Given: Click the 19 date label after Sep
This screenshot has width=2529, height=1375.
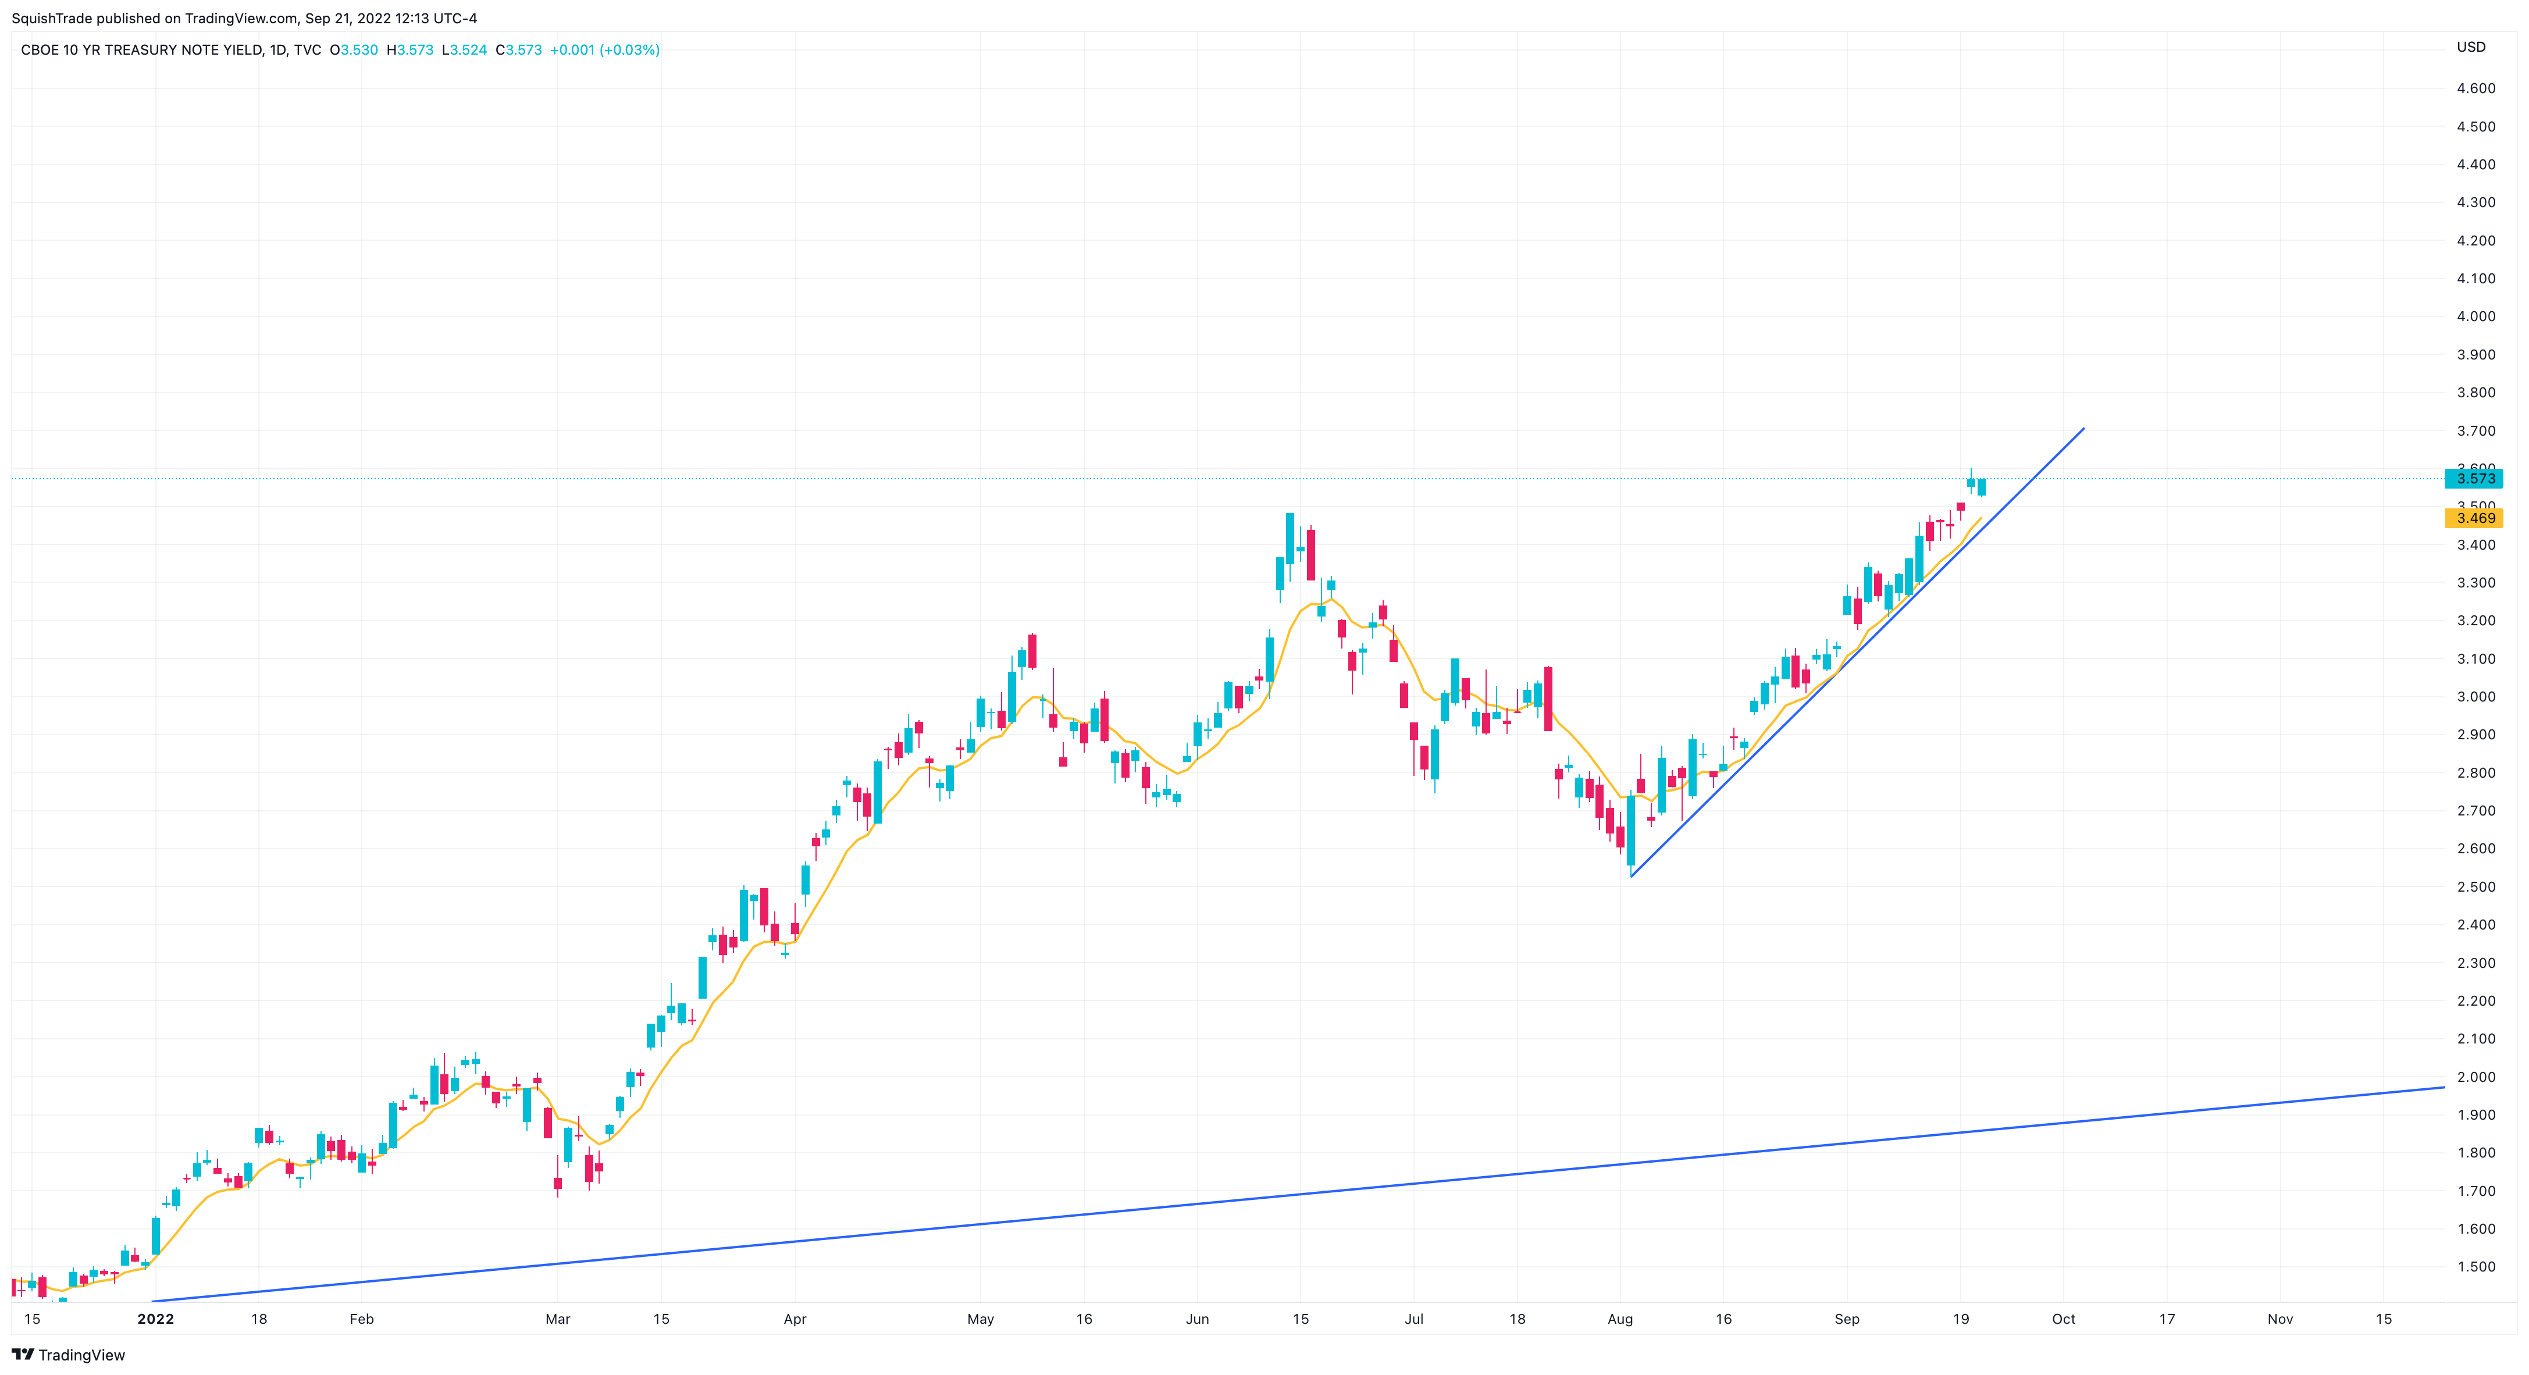Looking at the screenshot, I should 1961,1319.
